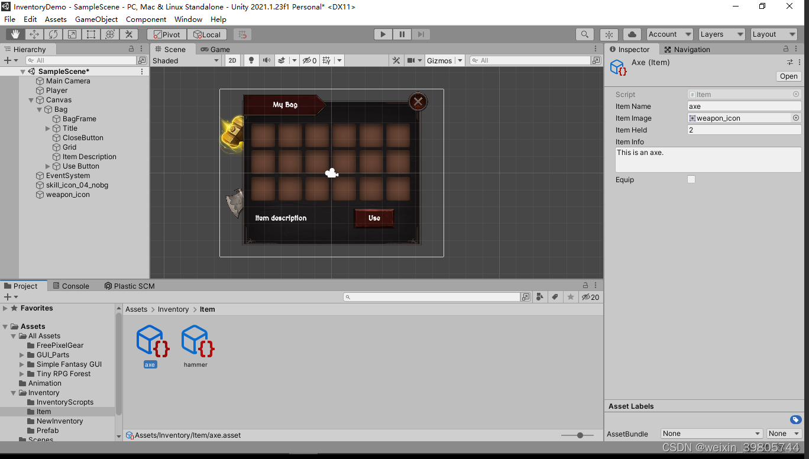Select Item Description in Hierarchy
Viewport: 809px width, 459px height.
(x=89, y=157)
